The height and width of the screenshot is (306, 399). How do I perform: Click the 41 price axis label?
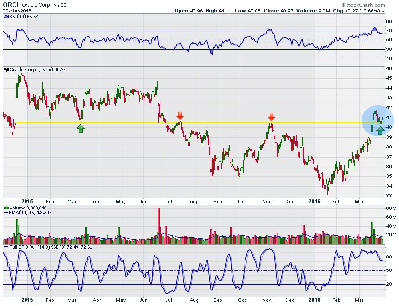tap(389, 117)
